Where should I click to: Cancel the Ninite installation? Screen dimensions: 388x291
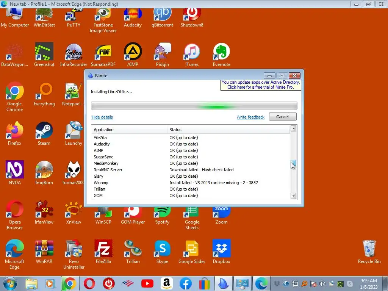point(283,117)
